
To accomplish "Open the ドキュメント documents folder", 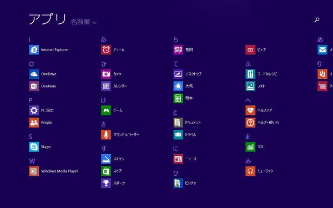I will [187, 123].
